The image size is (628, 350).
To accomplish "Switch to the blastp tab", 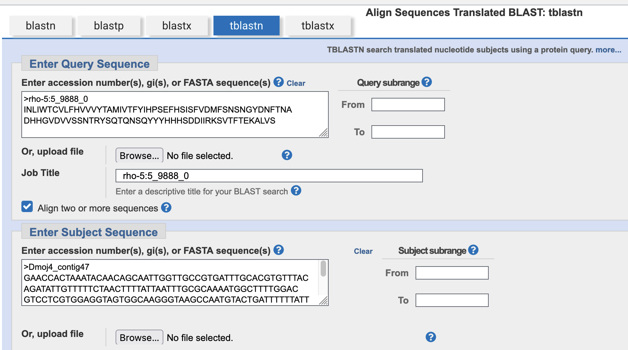I will pos(109,26).
